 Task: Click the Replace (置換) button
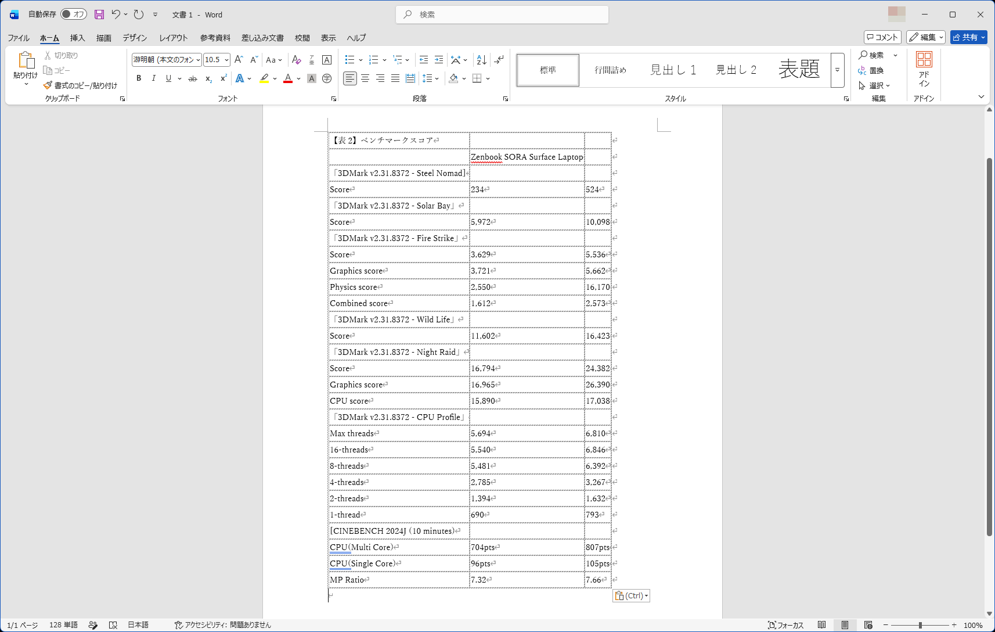(871, 70)
